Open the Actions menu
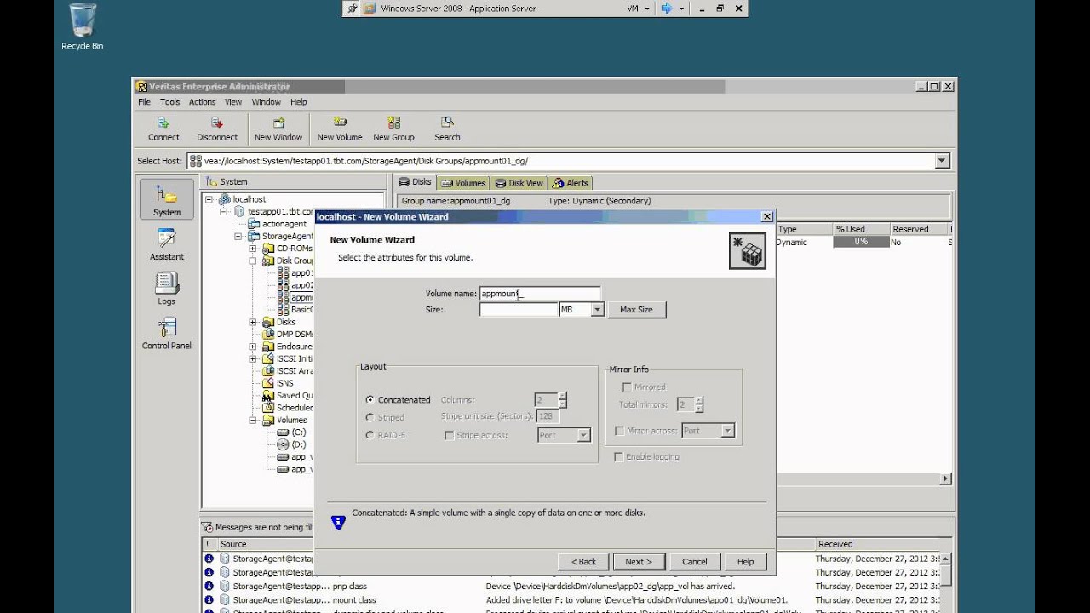1090x613 pixels. [202, 102]
